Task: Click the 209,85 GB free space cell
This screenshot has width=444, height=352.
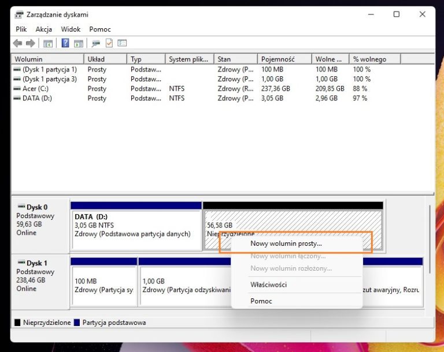Action: pos(330,88)
